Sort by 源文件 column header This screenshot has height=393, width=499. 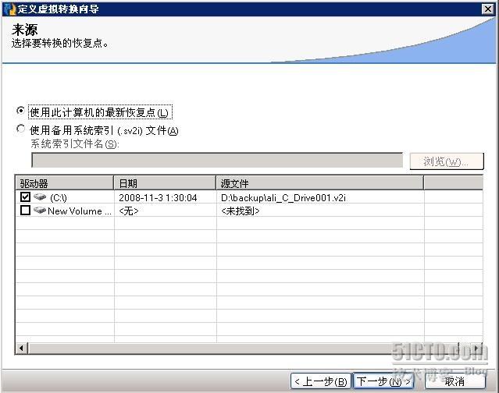[x=320, y=183]
